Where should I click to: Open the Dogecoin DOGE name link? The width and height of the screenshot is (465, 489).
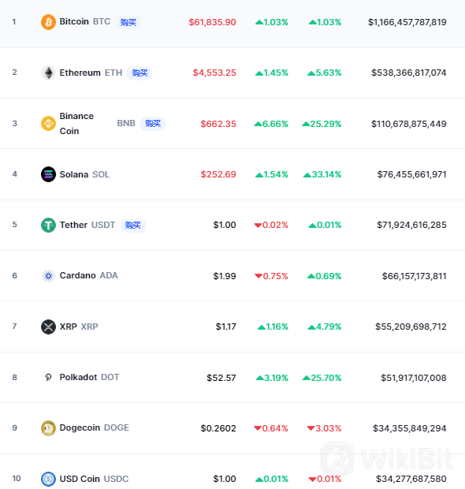click(94, 427)
